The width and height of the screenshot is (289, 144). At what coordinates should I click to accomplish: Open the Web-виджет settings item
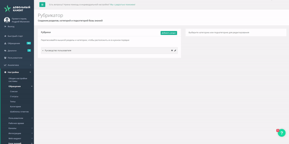click(x=15, y=139)
